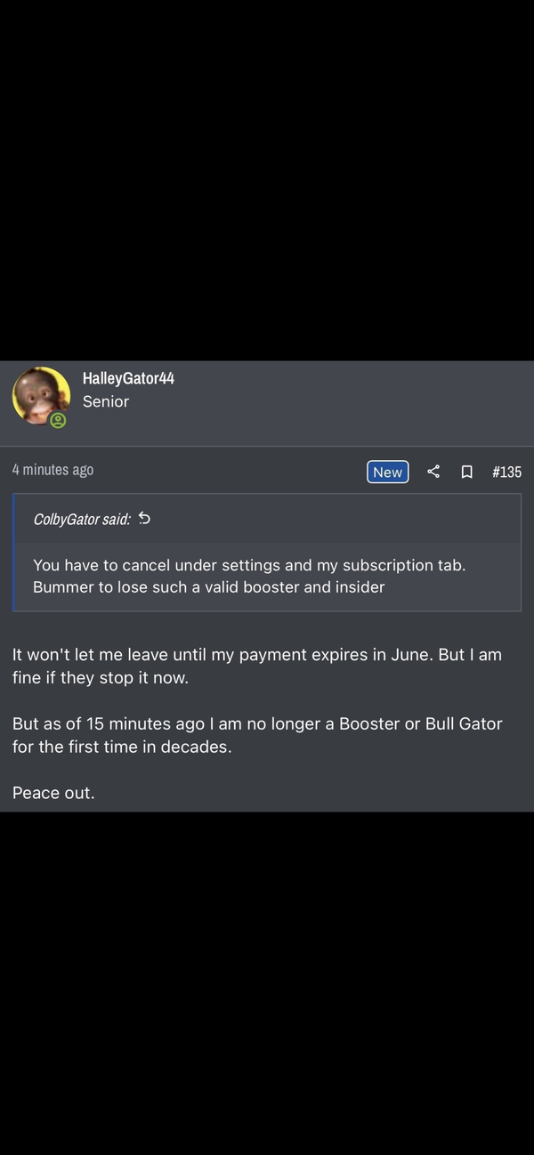Screen dimensions: 534x1155
Task: Click the '4 minutes ago' timestamp
Action: click(53, 470)
